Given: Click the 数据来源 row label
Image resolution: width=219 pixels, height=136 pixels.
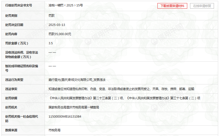Looking at the screenshot, I should (x=11, y=130).
